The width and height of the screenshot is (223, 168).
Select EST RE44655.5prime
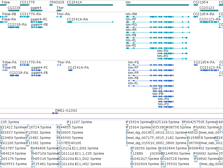click(x=70, y=127)
